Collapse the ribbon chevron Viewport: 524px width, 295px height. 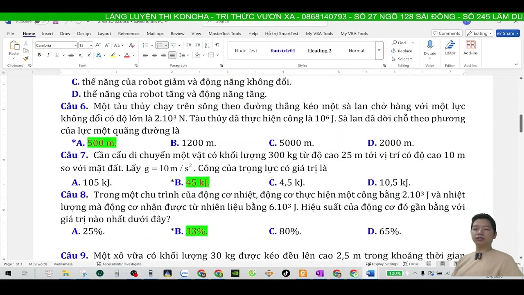pos(516,65)
